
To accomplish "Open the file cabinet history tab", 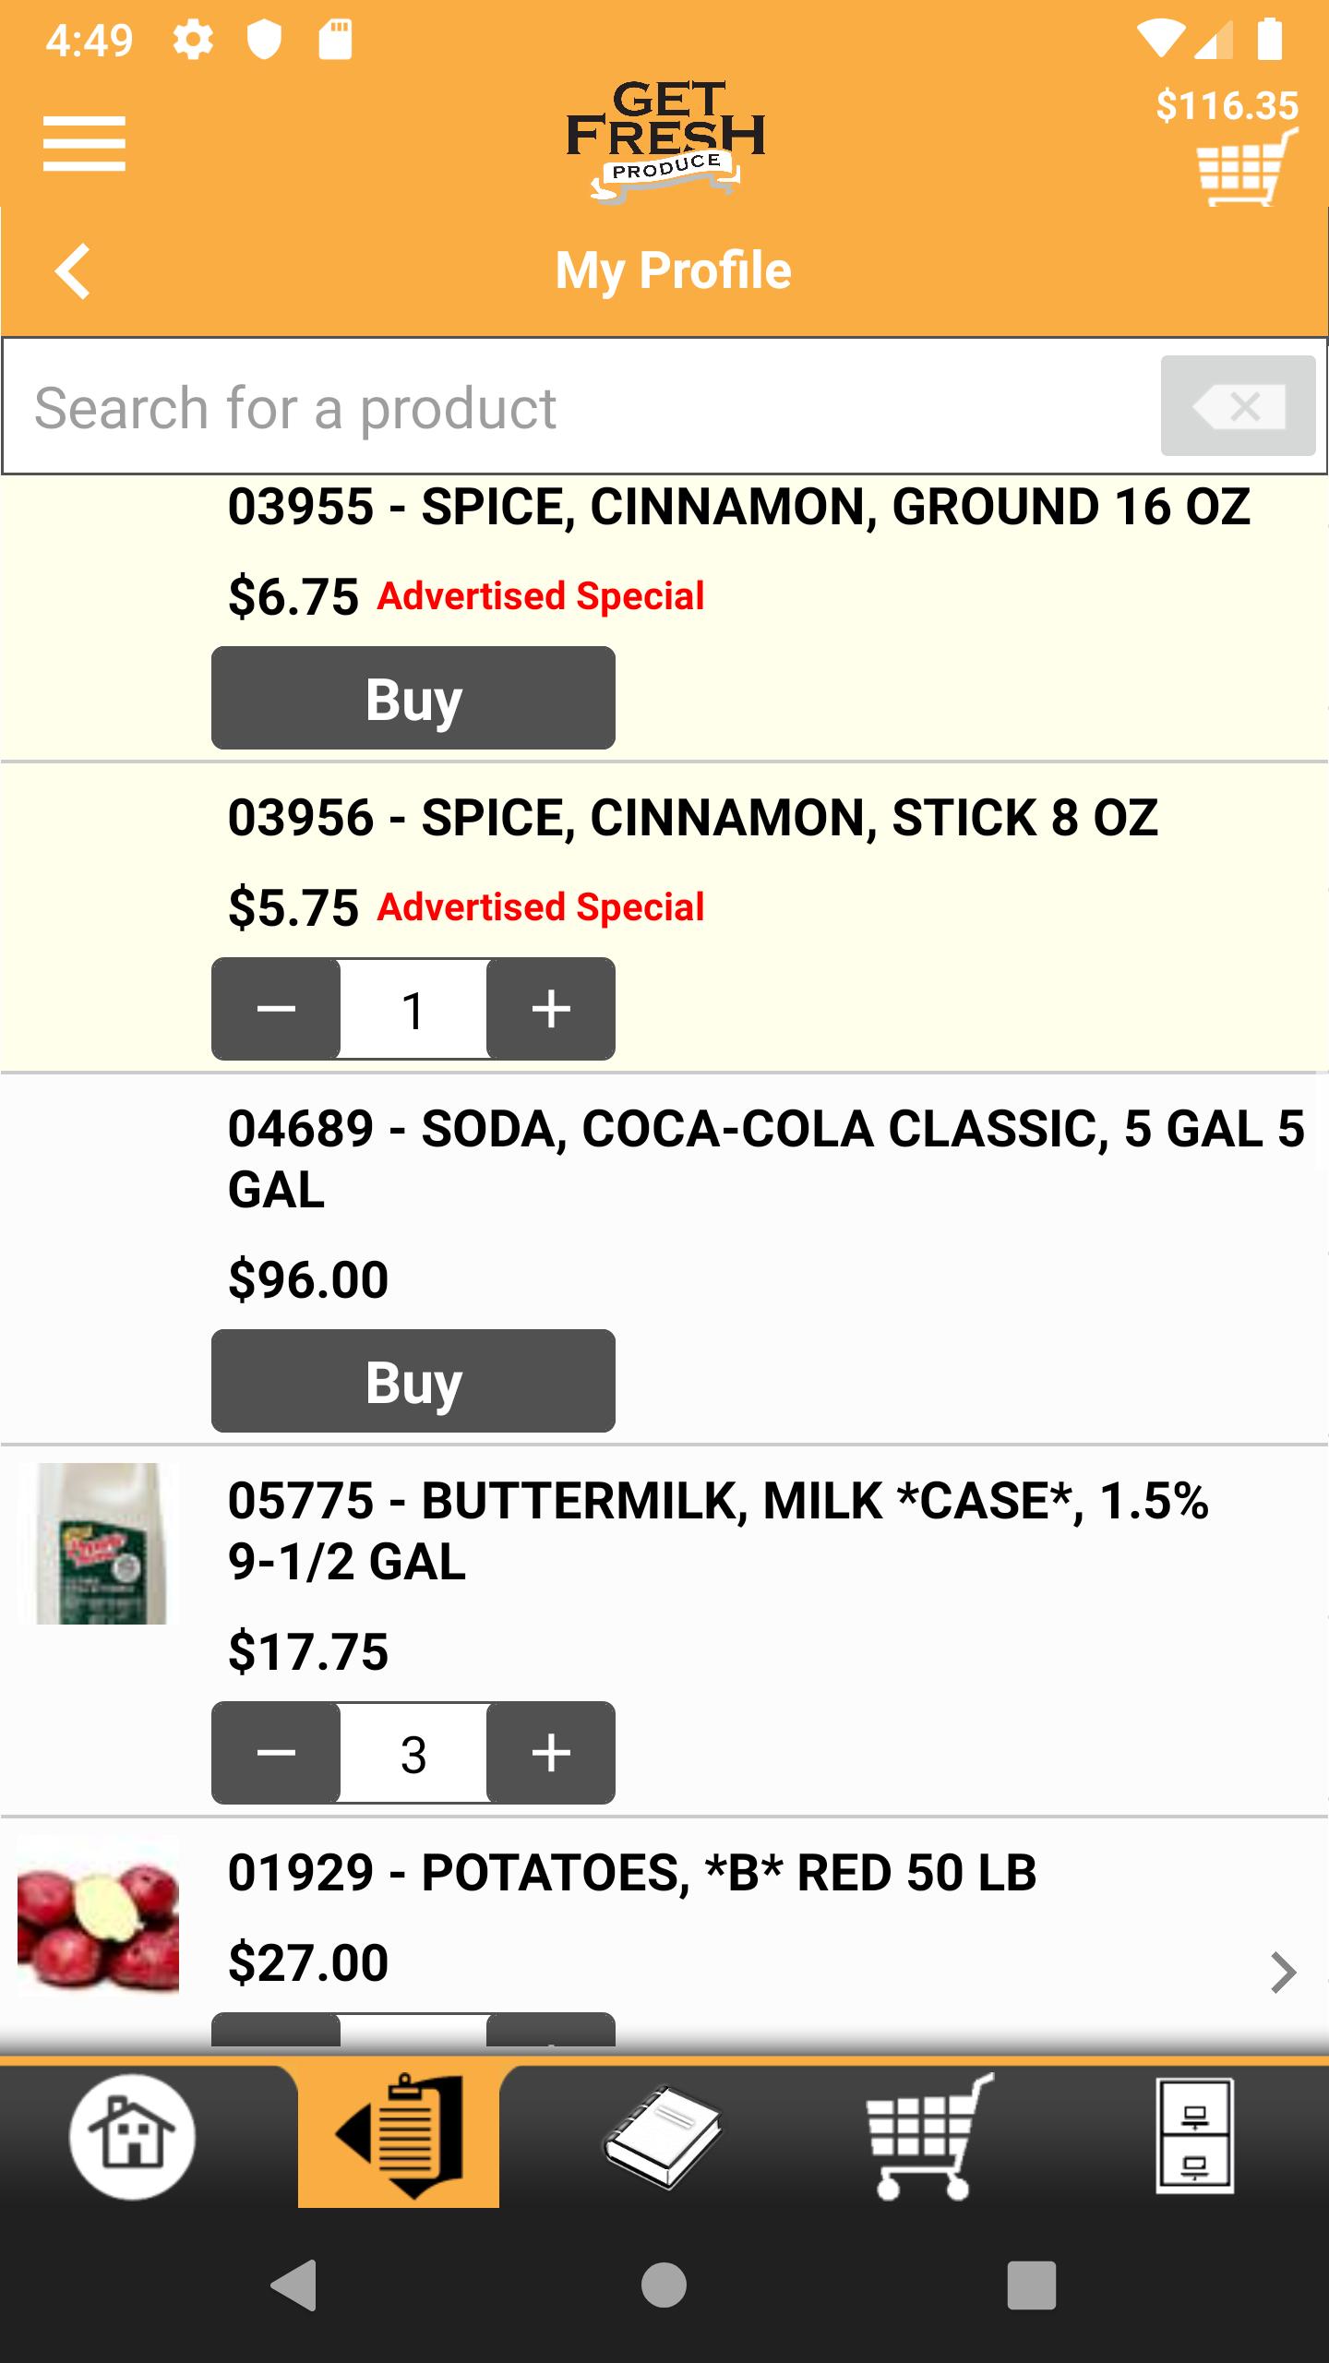I will 1194,2136.
